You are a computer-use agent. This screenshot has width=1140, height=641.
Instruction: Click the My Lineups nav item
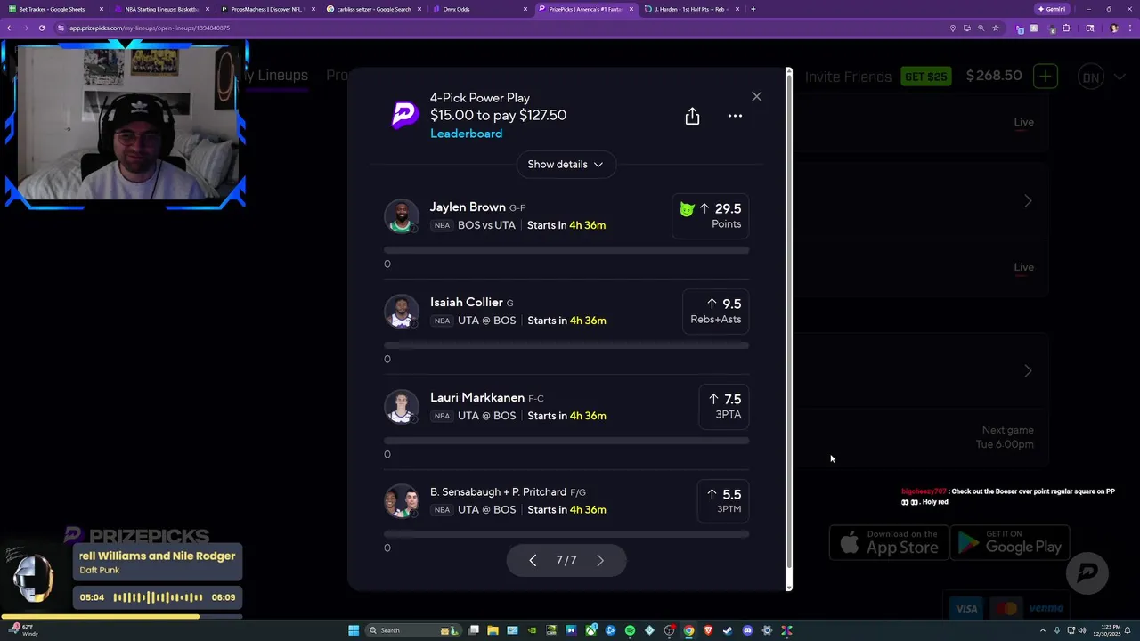click(277, 76)
